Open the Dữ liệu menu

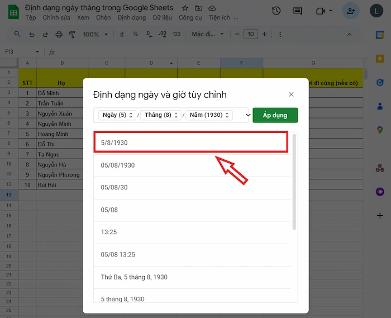click(x=162, y=18)
